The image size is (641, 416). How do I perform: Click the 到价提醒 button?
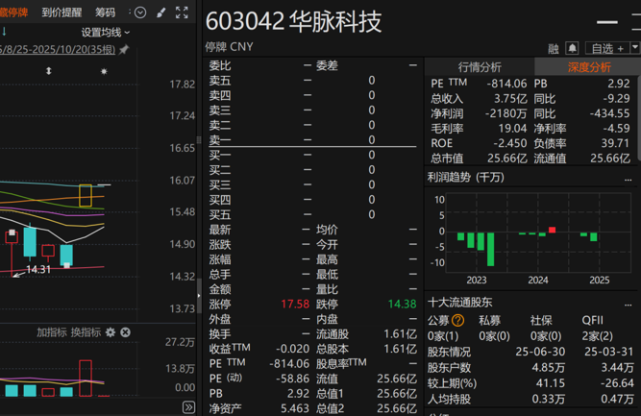click(62, 12)
